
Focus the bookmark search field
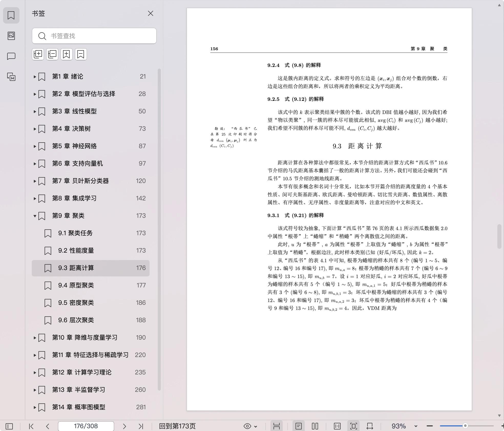click(x=94, y=36)
